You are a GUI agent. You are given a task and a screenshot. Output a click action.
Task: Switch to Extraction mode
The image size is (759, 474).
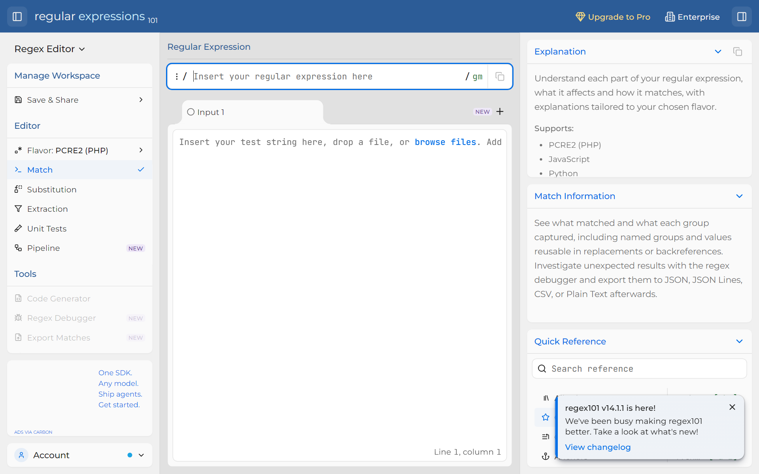pyautogui.click(x=79, y=209)
